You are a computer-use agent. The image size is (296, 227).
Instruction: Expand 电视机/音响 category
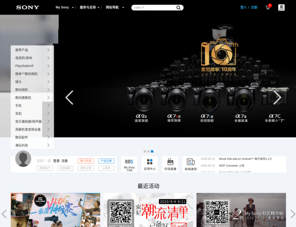(32, 58)
